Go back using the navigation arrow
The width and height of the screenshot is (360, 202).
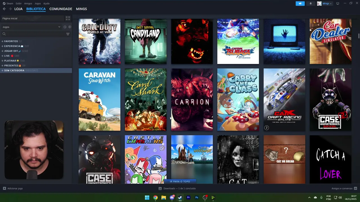[4, 9]
